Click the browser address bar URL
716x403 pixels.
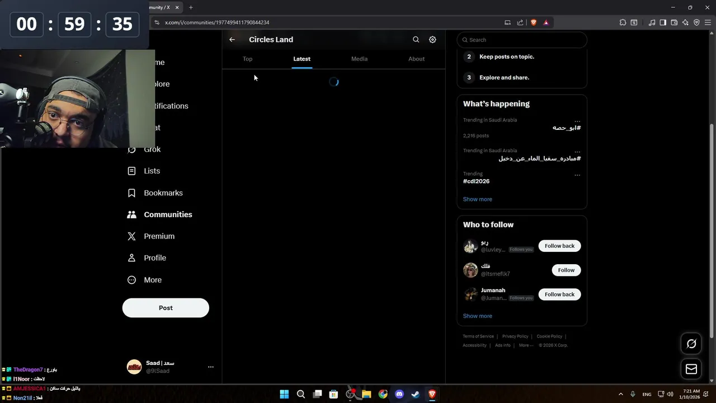tap(217, 22)
